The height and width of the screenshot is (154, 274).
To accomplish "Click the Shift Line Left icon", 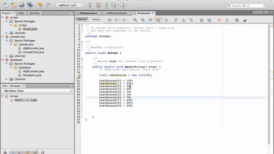I will (x=201, y=20).
